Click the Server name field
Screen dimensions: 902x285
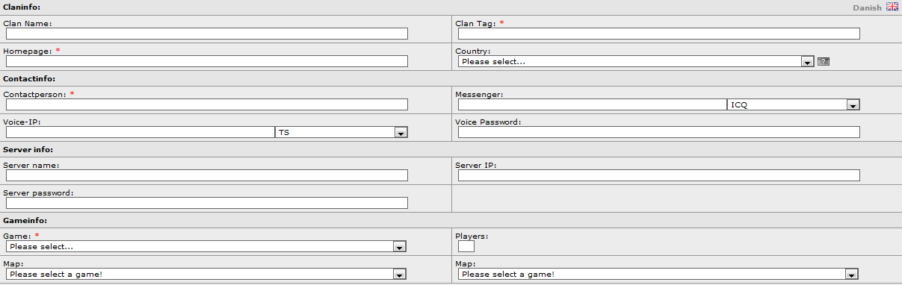[x=207, y=175]
